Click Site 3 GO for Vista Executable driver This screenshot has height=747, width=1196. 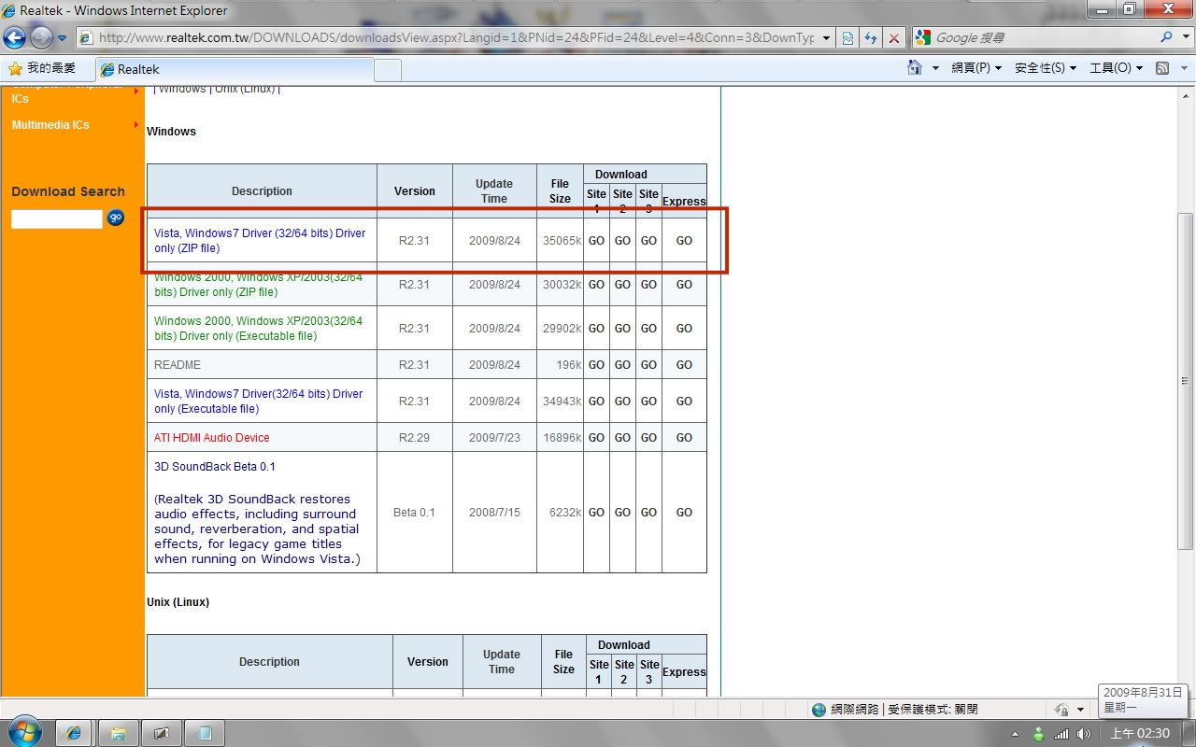(648, 402)
